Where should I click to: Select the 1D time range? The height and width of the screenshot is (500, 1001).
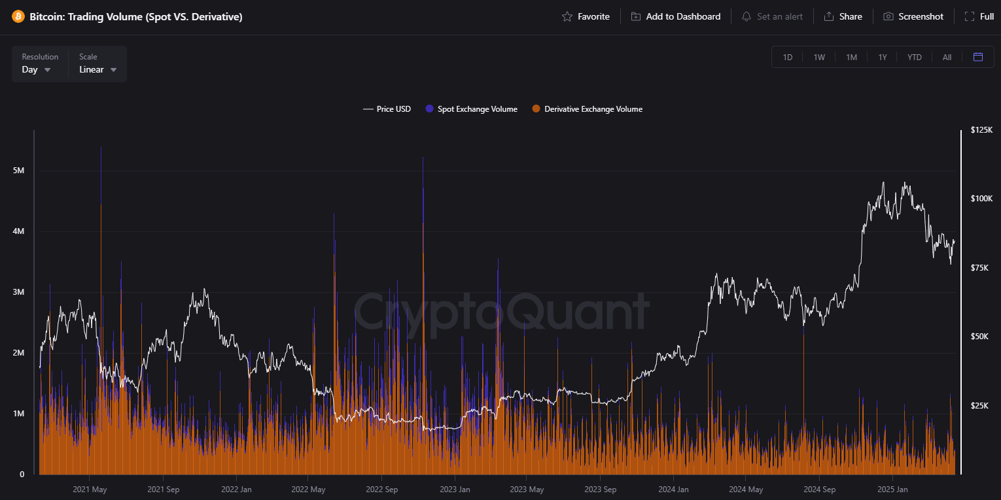(x=788, y=58)
